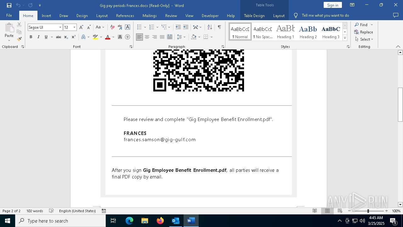Expand the Styles gallery more arrow
This screenshot has width=403, height=227.
point(345,38)
